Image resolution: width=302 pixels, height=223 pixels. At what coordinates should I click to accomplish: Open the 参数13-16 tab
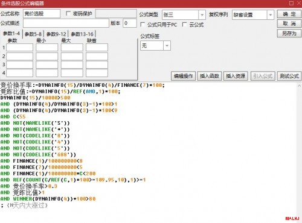point(82,34)
